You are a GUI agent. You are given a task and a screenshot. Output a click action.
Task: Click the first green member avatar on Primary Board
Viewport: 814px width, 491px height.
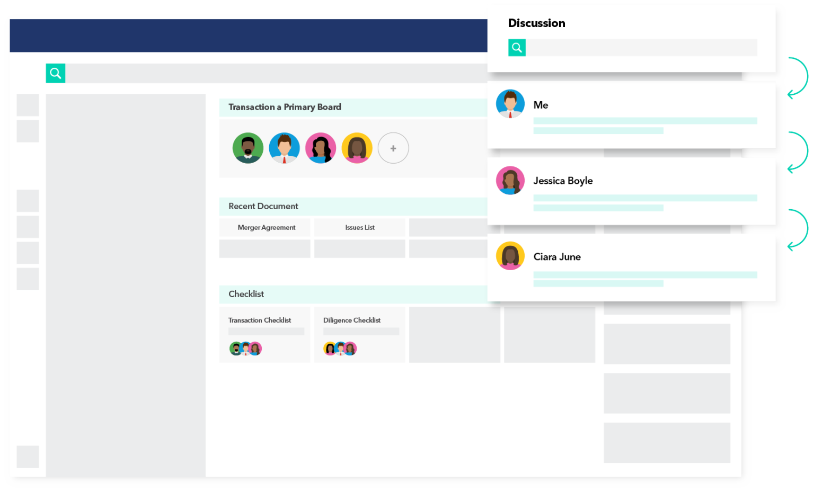pos(247,148)
